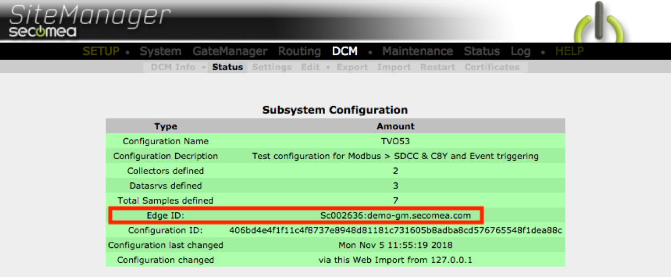The image size is (671, 277).
Task: Click the Configuration ID label
Action: [x=166, y=230]
